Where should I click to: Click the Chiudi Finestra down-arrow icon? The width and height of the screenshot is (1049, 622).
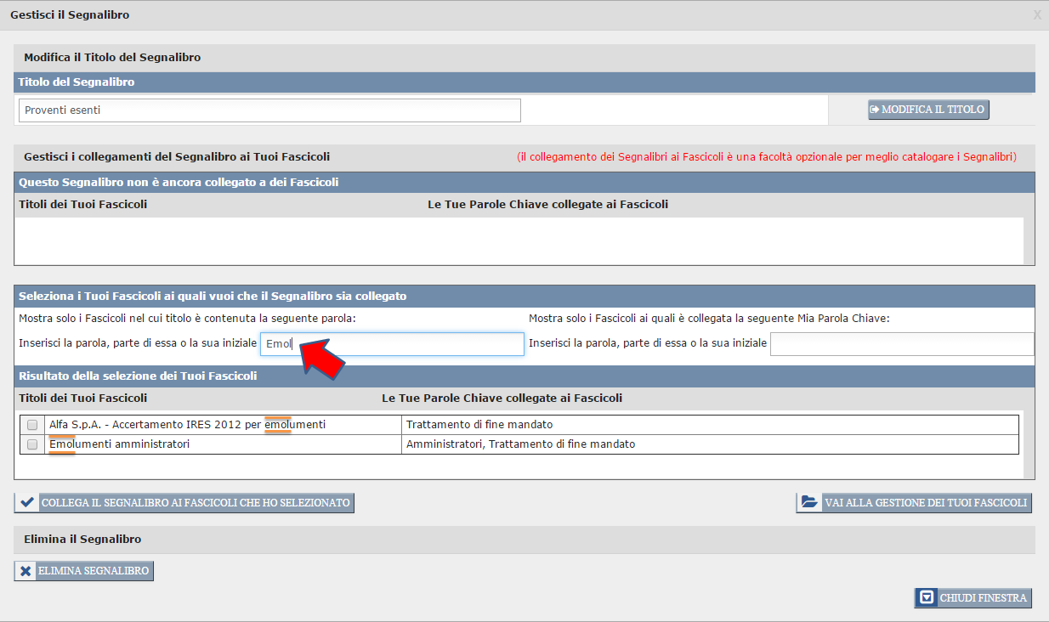click(927, 597)
